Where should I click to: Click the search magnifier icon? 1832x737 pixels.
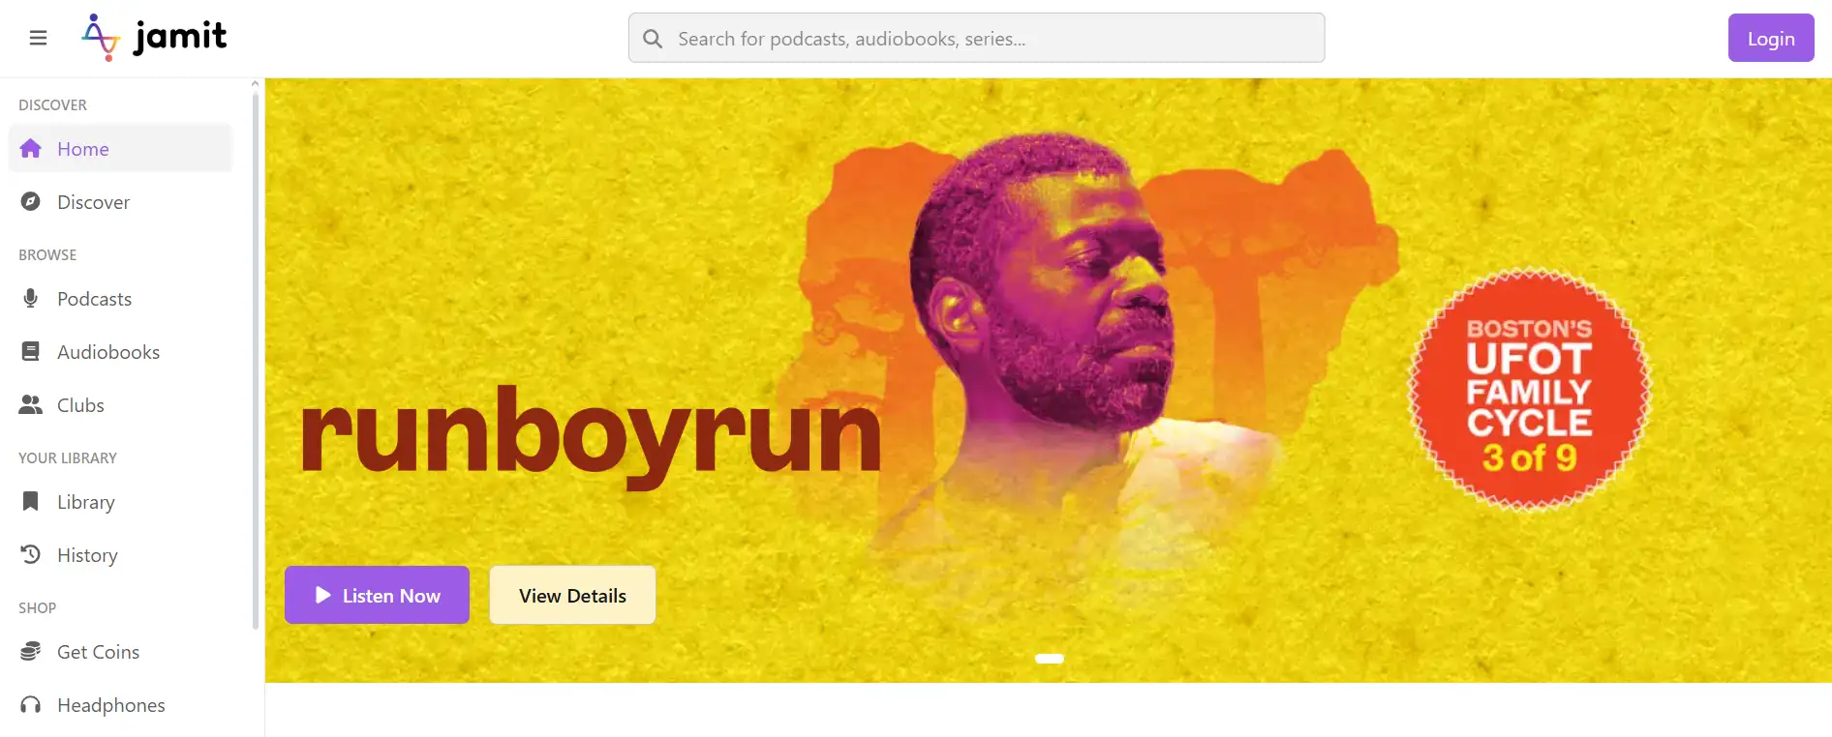click(x=653, y=39)
